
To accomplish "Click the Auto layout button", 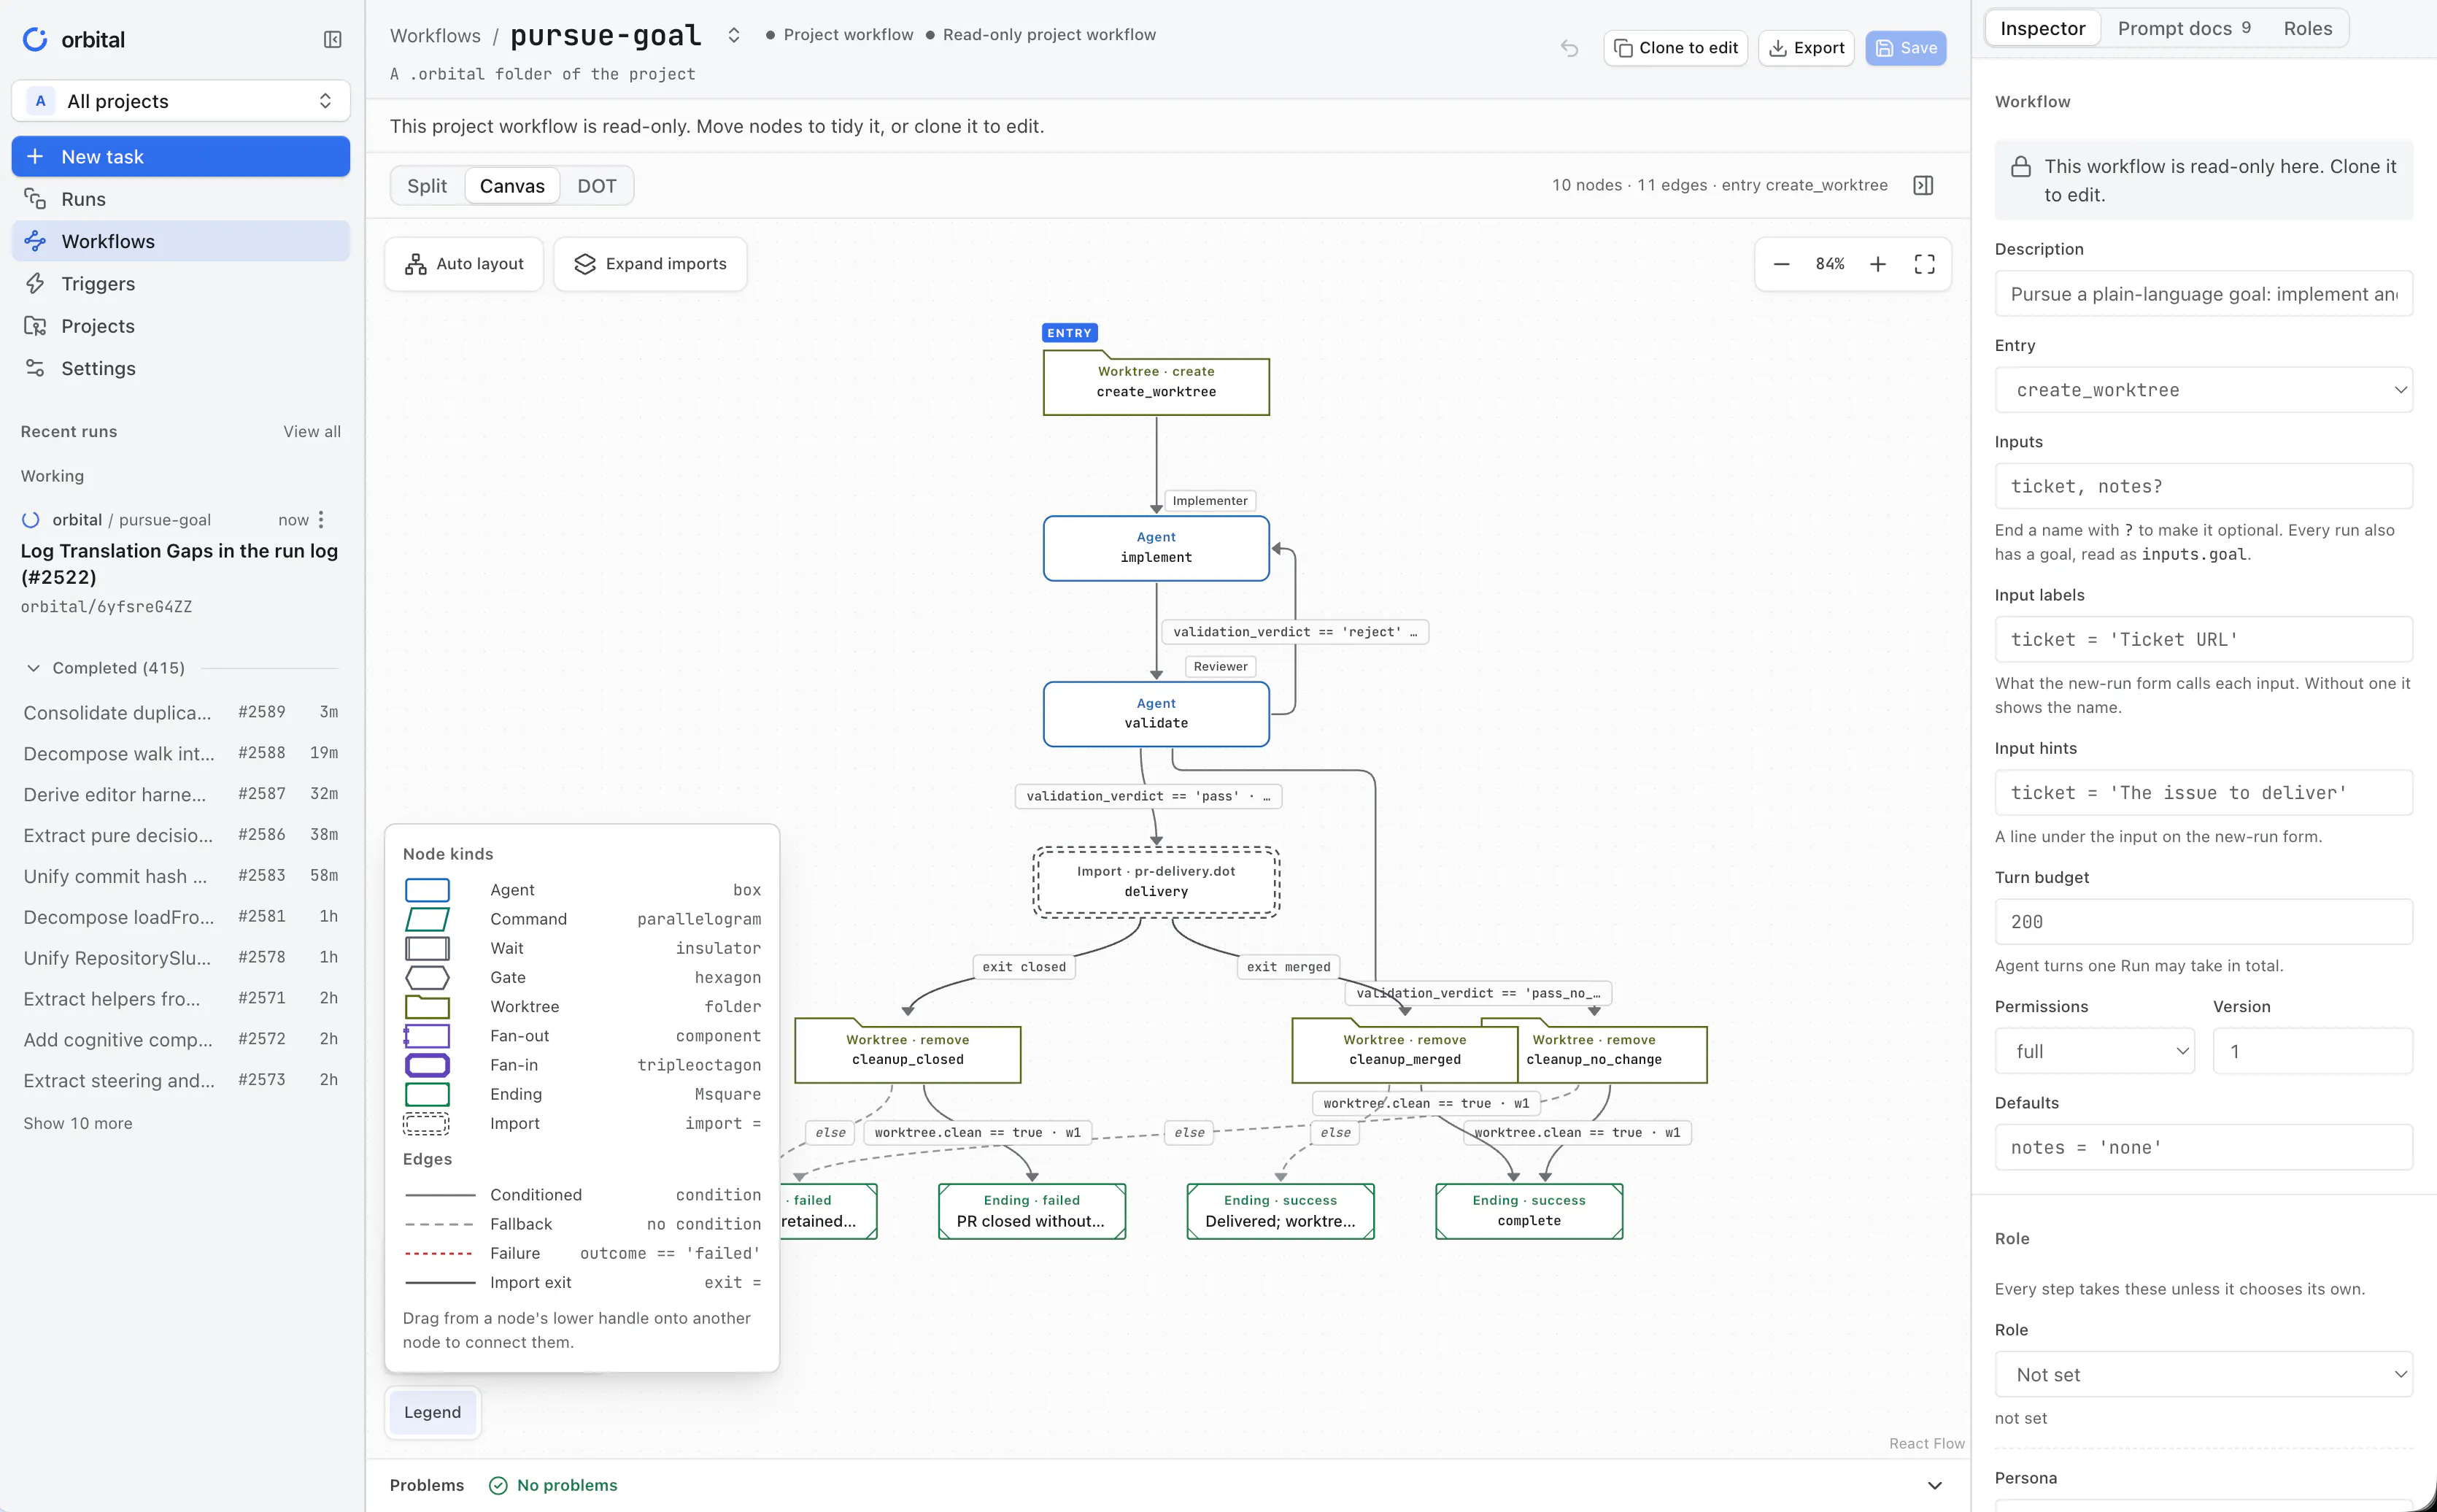I will pyautogui.click(x=464, y=264).
